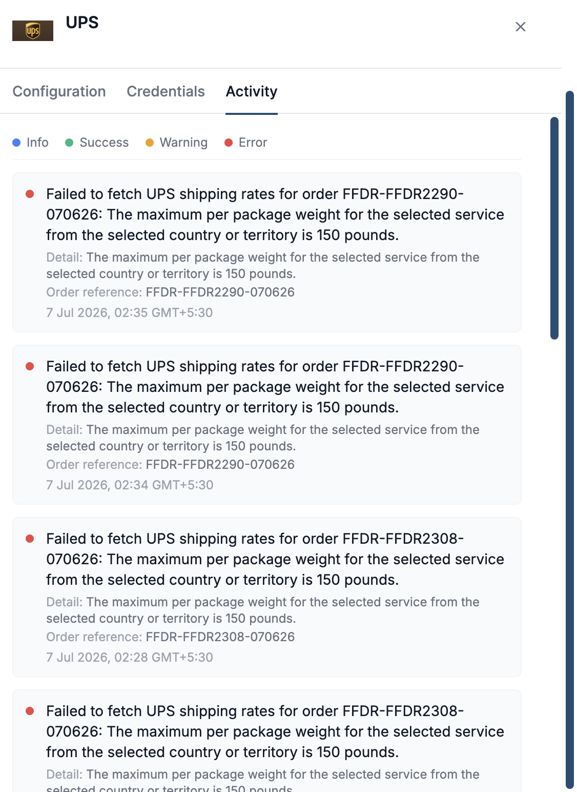
Task: Toggle the Error filter
Action: [x=246, y=143]
